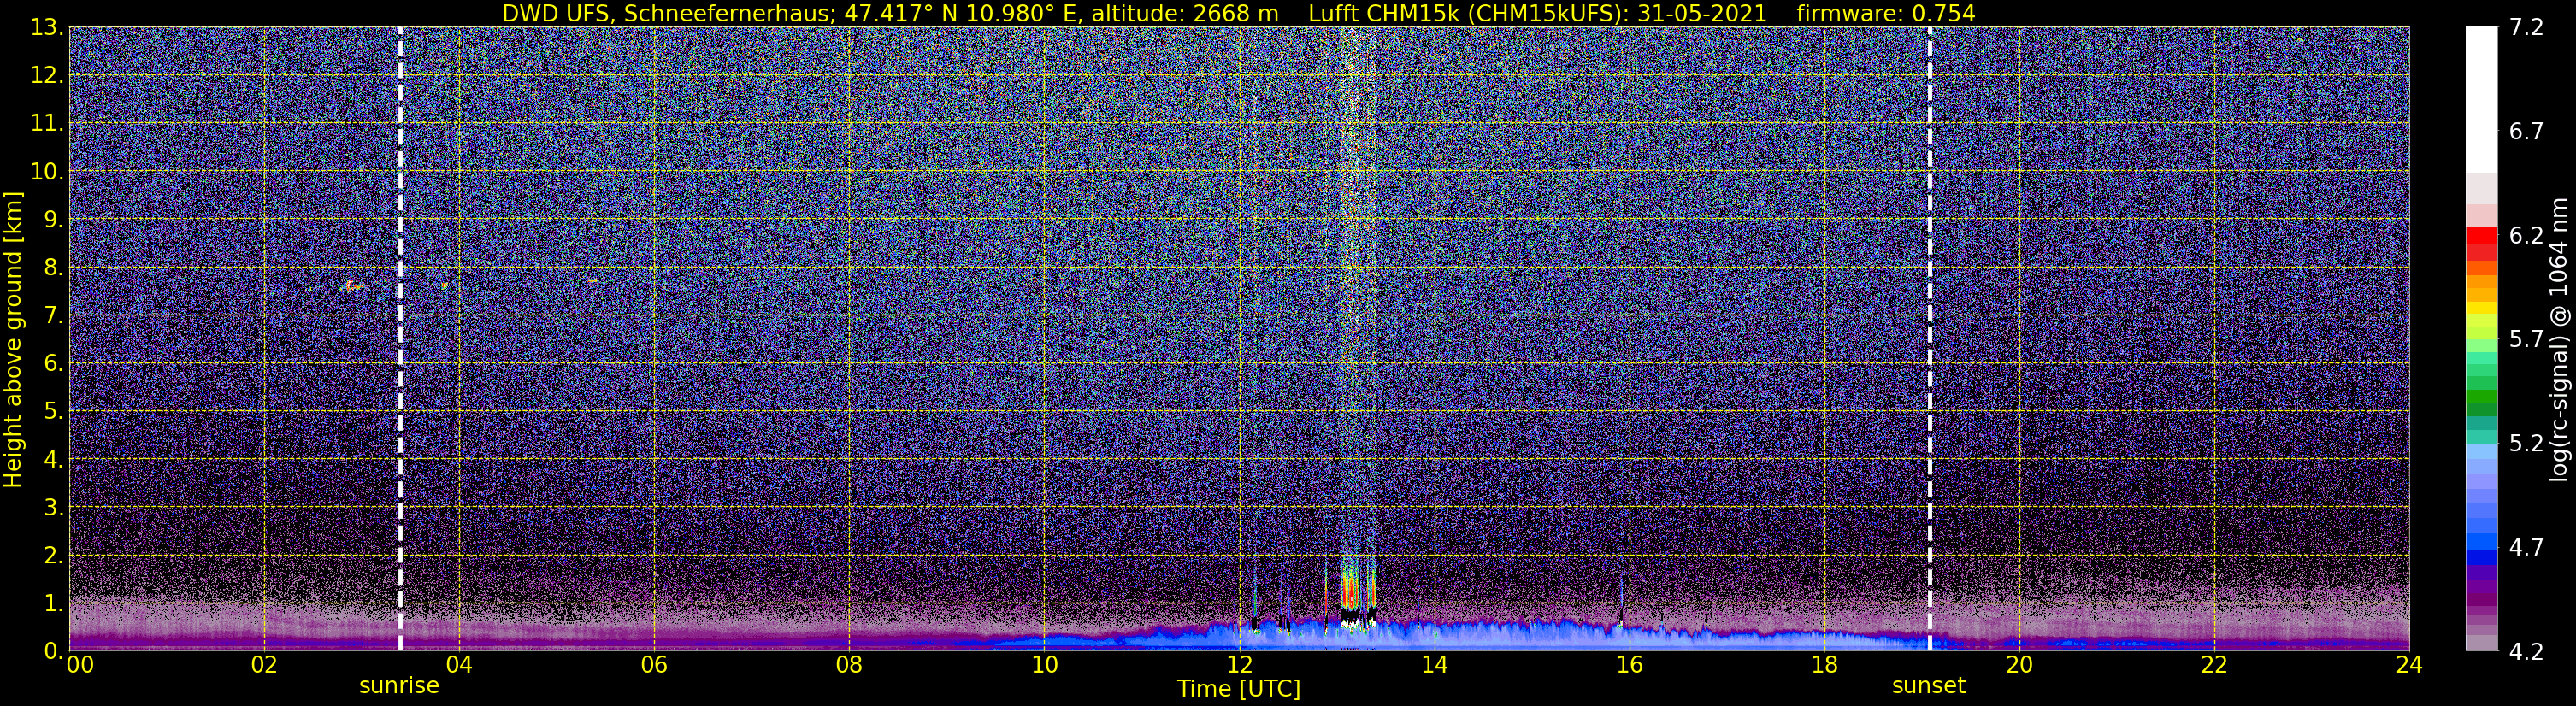Click the 7.2 colorbar value label

point(2526,28)
